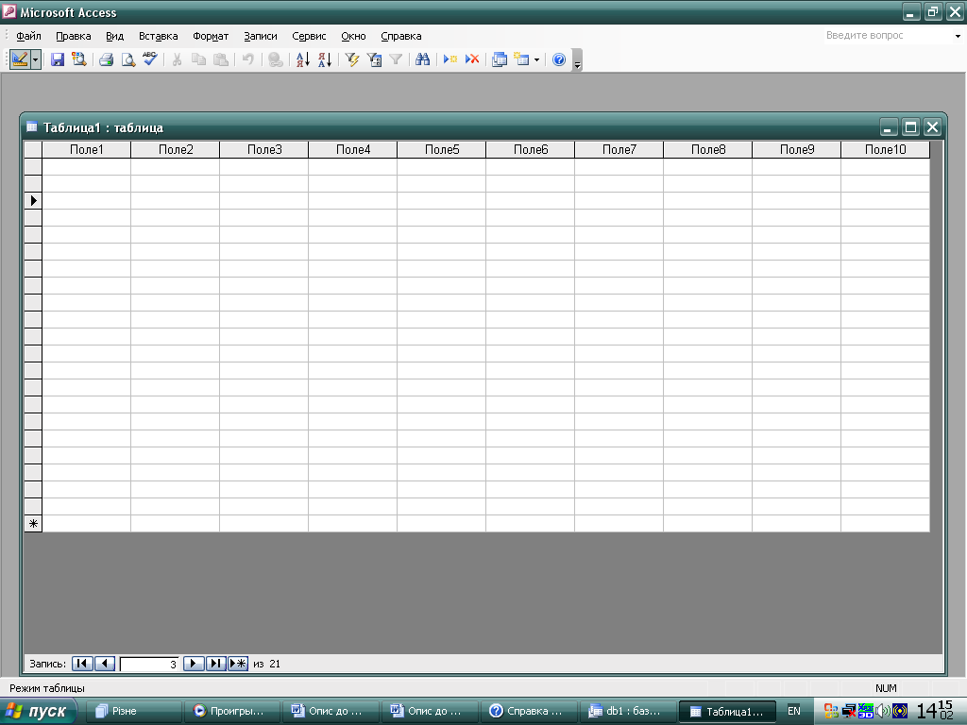Open the Вставка menu

(x=158, y=37)
